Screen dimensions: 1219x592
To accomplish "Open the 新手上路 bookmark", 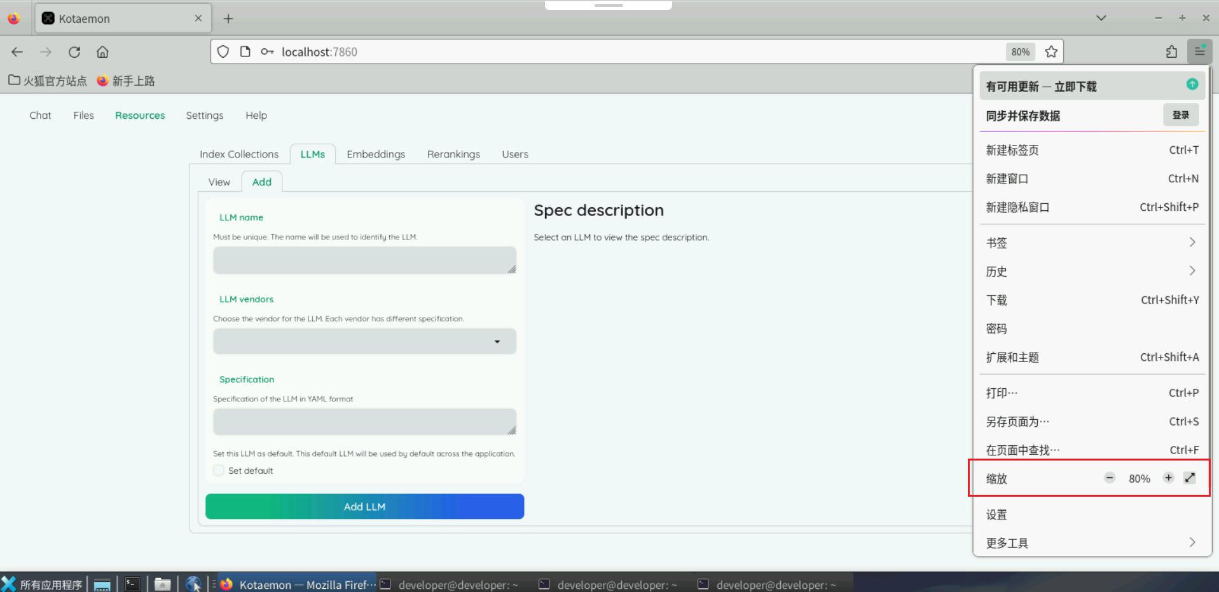I will coord(126,81).
